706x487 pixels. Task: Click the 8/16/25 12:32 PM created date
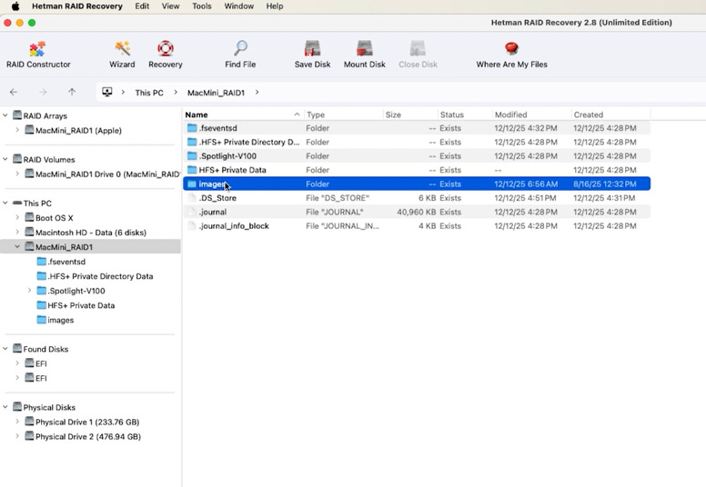pos(605,184)
